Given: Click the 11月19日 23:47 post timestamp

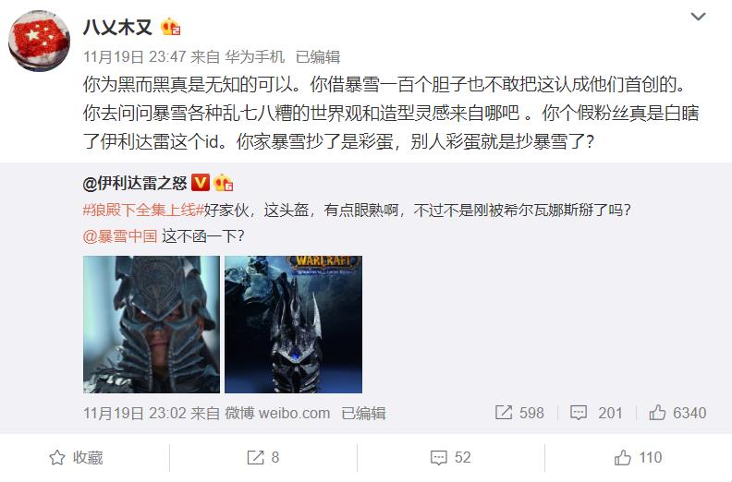Looking at the screenshot, I should click(135, 57).
